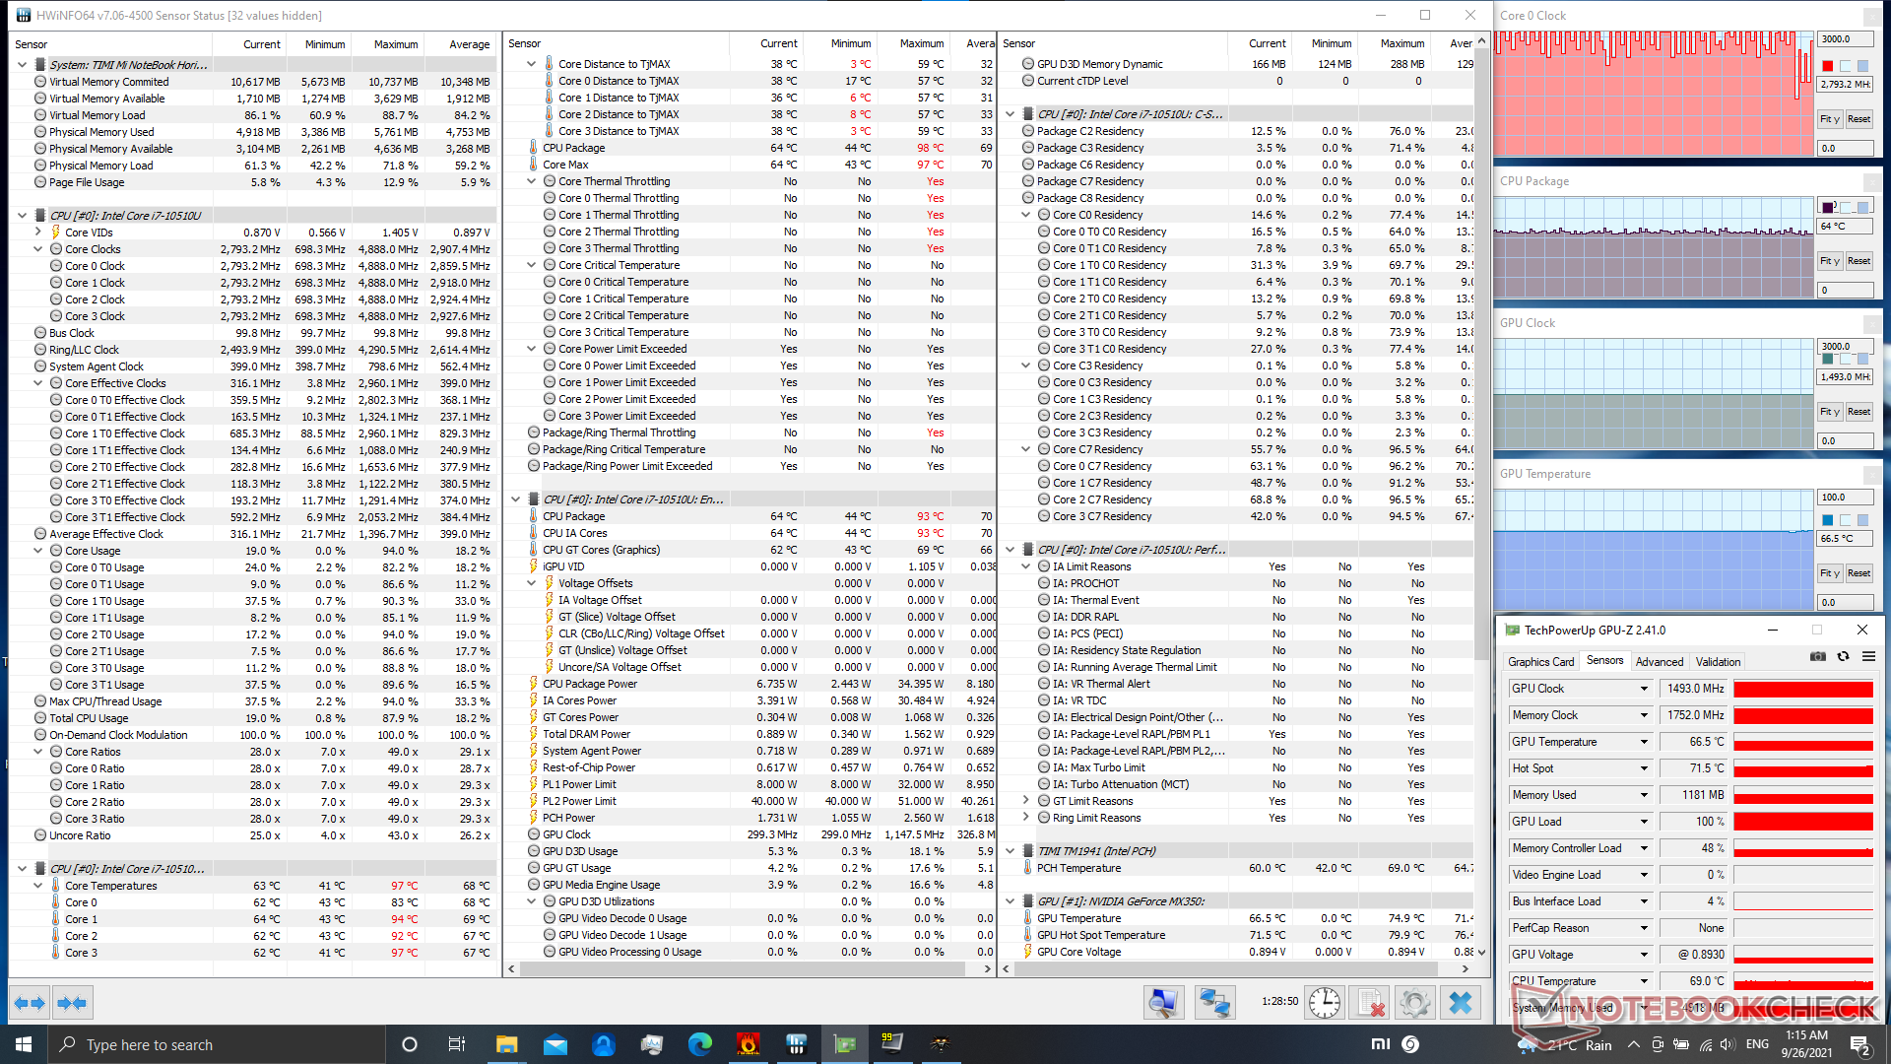Open the network remote monitoring icon
Screen dimensions: 1891x1064
pos(1214,1003)
